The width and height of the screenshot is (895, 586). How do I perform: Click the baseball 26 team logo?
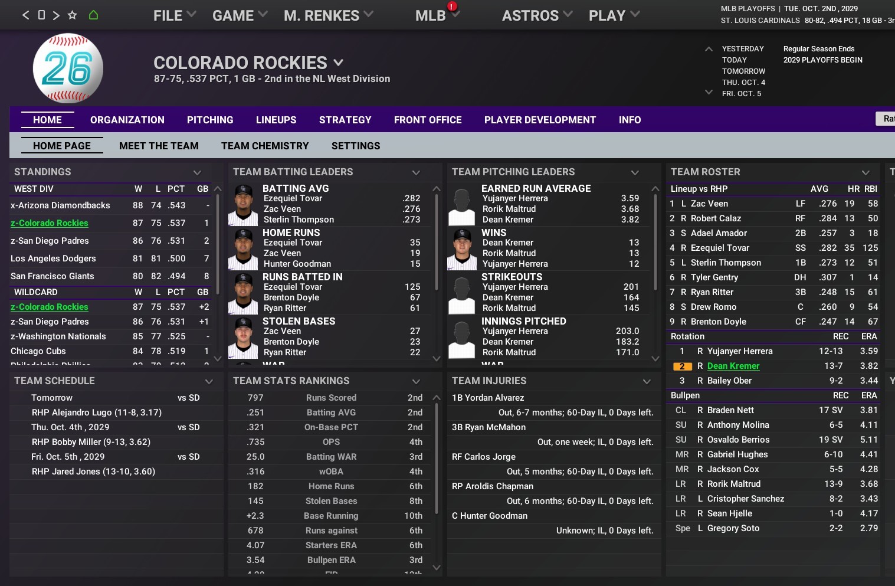68,68
